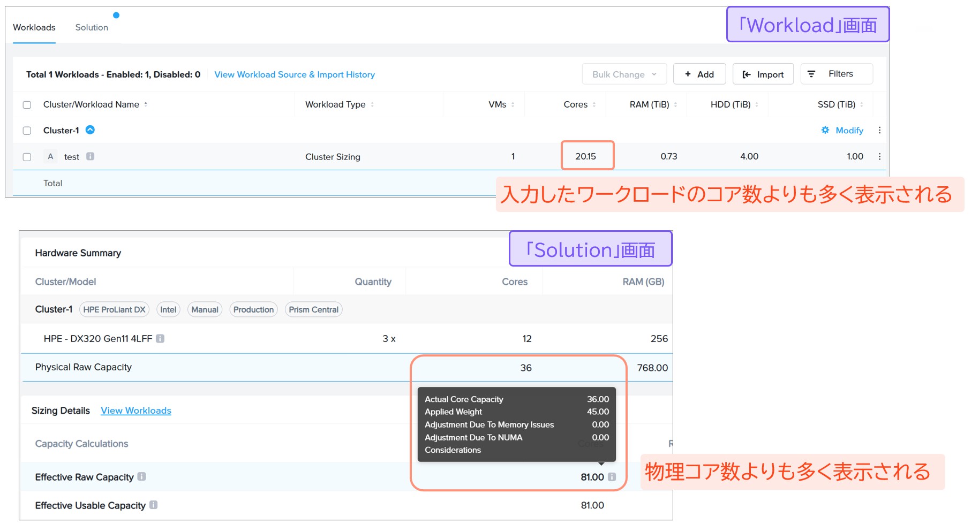This screenshot has width=979, height=524.
Task: Click the A badge on test row
Action: coord(50,156)
